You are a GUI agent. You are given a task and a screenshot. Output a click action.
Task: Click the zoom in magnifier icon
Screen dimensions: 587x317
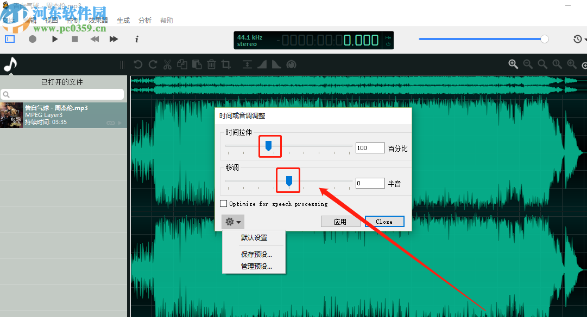513,64
